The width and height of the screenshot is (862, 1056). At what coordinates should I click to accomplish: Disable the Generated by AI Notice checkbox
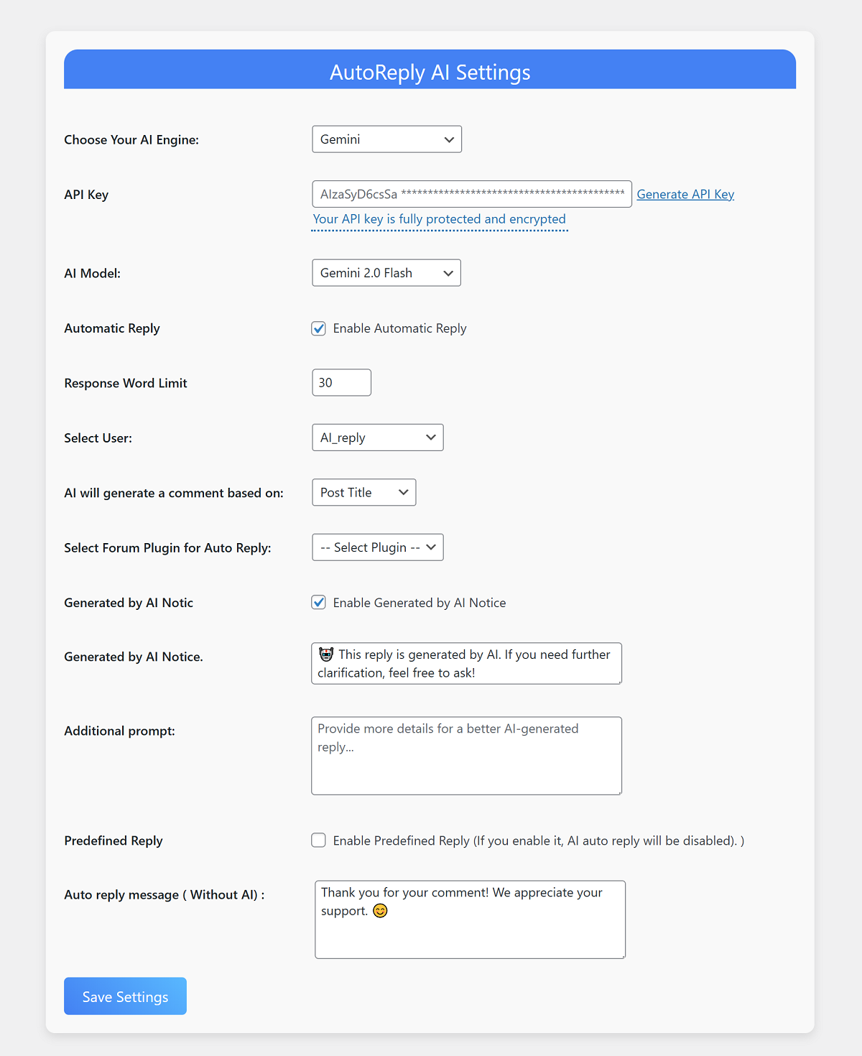coord(319,603)
